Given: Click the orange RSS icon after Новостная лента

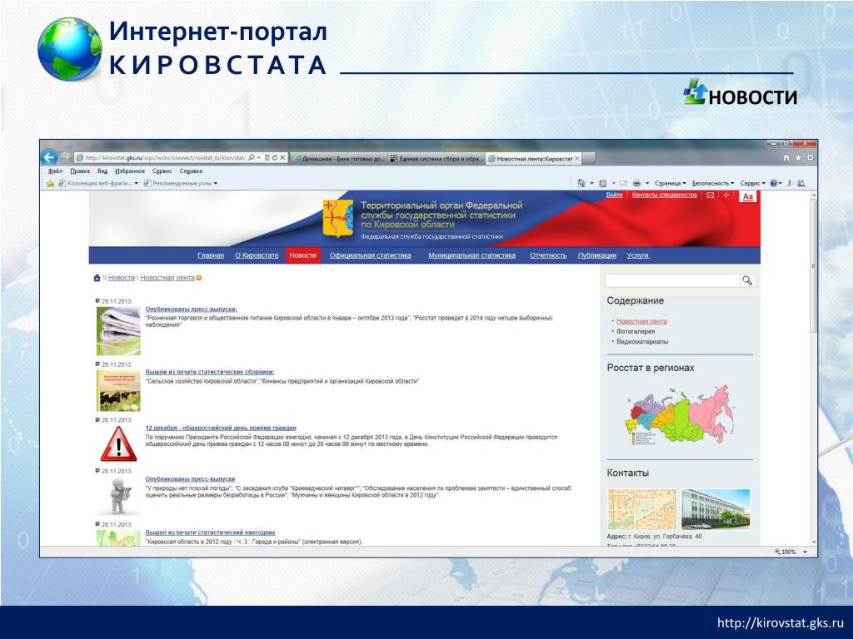Looking at the screenshot, I should pos(199,278).
